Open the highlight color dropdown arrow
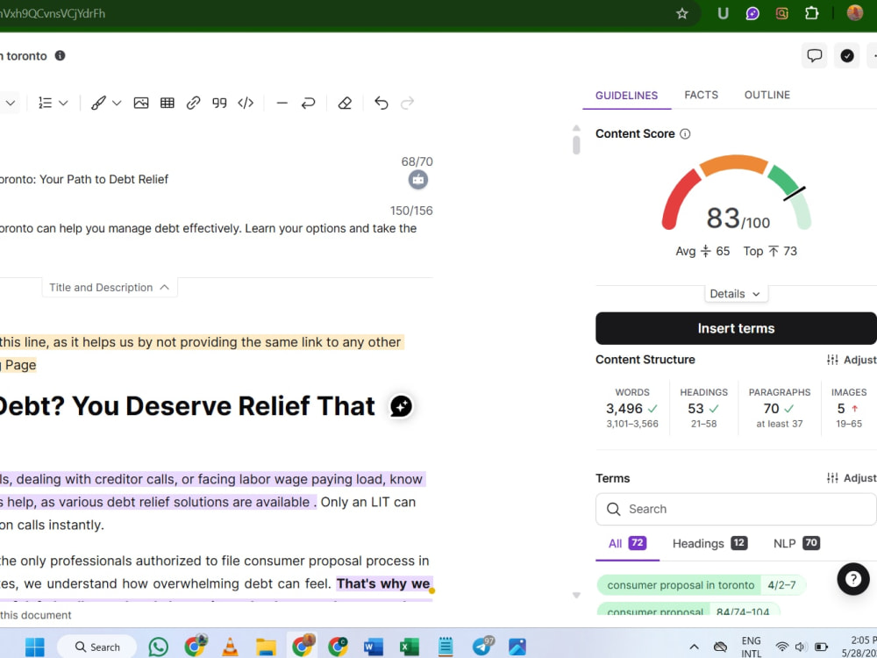Image resolution: width=877 pixels, height=658 pixels. point(117,103)
